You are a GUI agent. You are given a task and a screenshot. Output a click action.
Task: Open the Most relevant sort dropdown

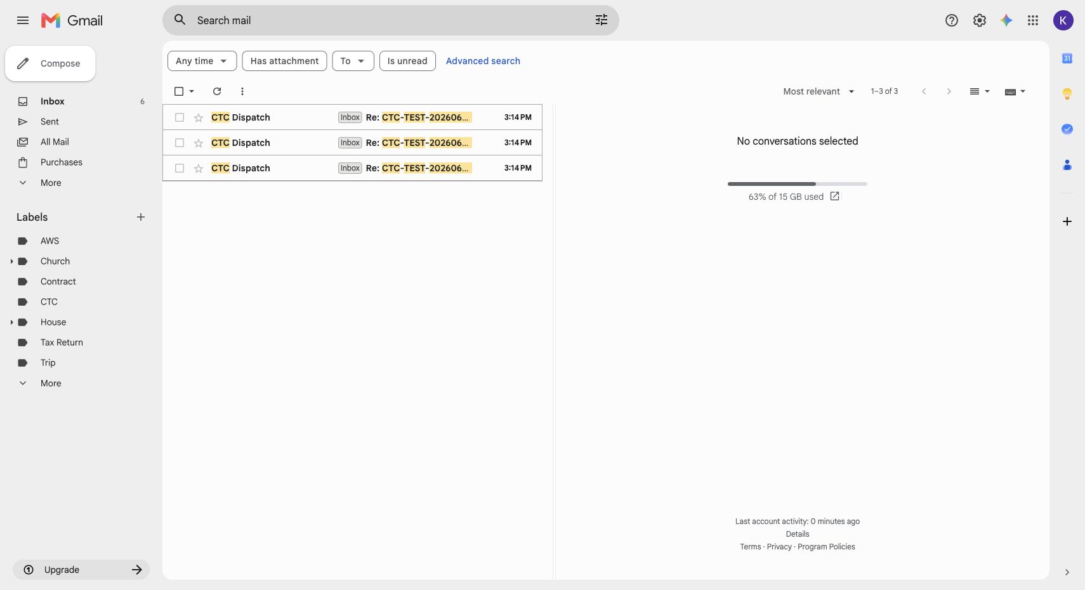coord(819,91)
